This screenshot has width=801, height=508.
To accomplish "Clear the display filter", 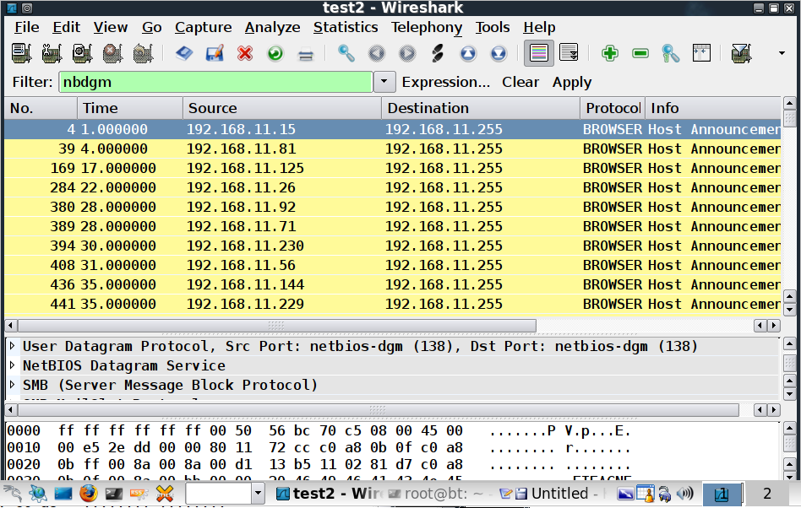I will pos(520,82).
